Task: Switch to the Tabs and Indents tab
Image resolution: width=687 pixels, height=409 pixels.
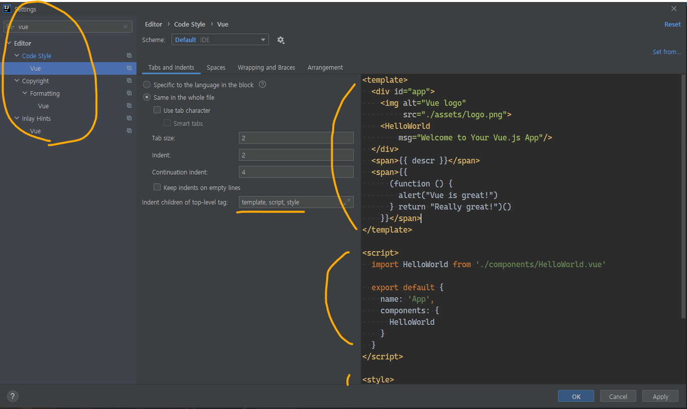Action: coord(171,67)
